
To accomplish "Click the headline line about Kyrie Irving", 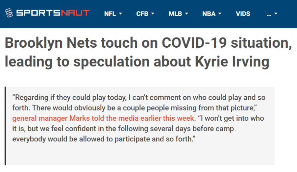I will [137, 62].
